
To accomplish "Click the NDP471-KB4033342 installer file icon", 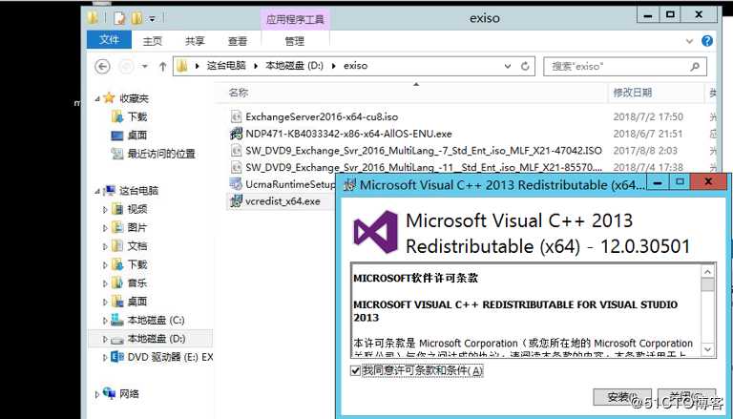I will click(236, 134).
